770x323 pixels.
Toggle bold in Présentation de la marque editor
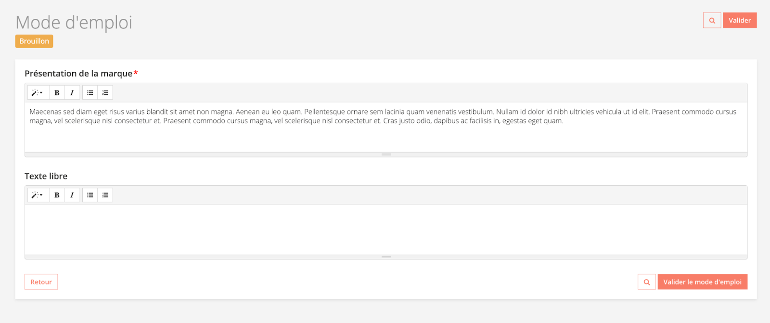tap(57, 93)
